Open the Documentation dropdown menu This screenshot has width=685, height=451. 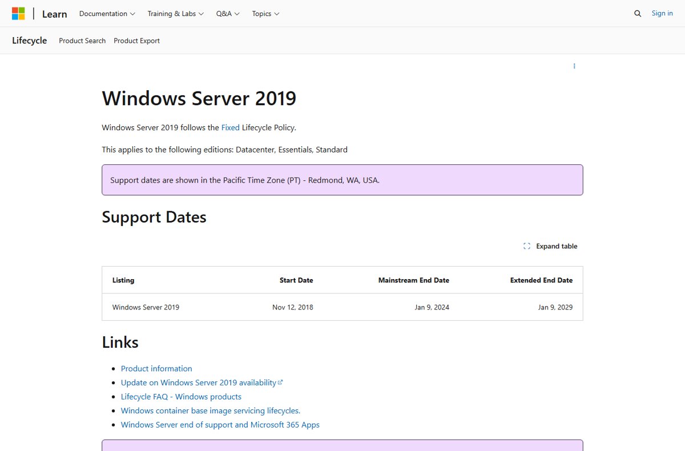107,14
